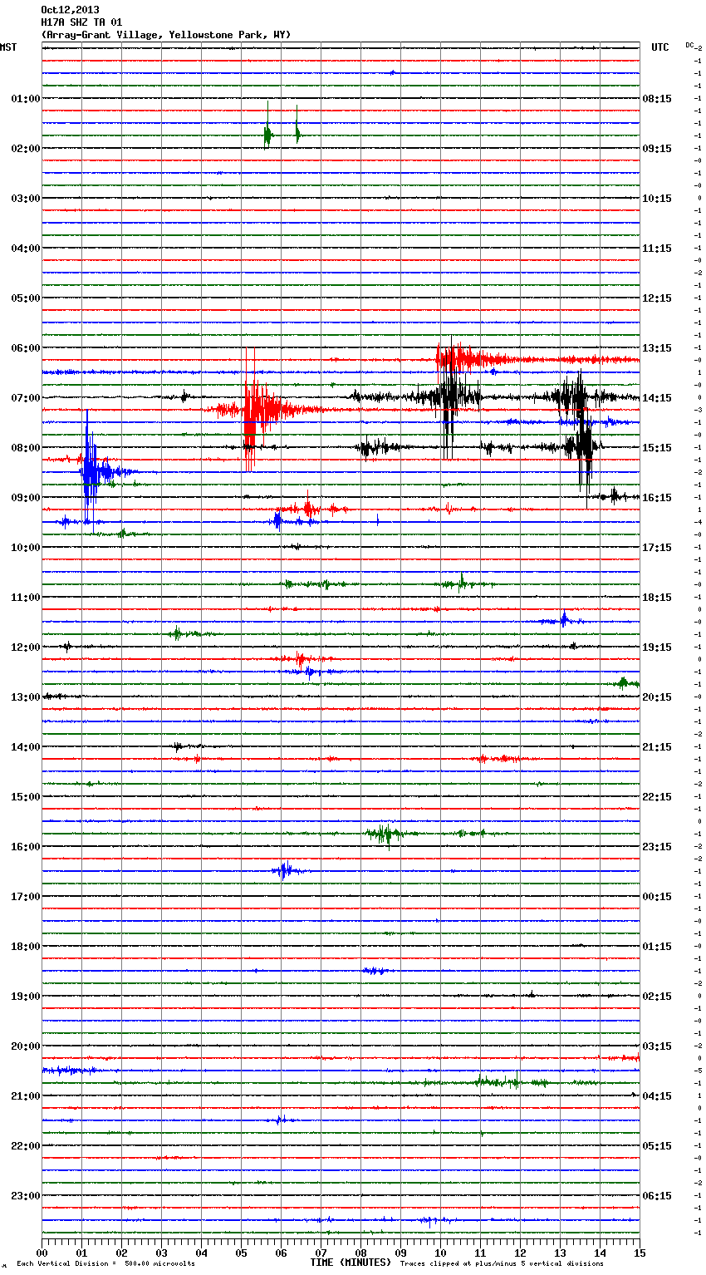
Task: Click the 03:15 UTC time label
Action: click(x=657, y=1046)
